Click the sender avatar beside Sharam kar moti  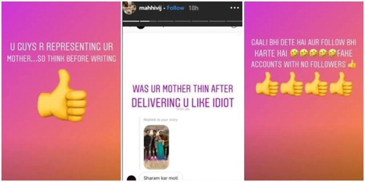tap(132, 179)
